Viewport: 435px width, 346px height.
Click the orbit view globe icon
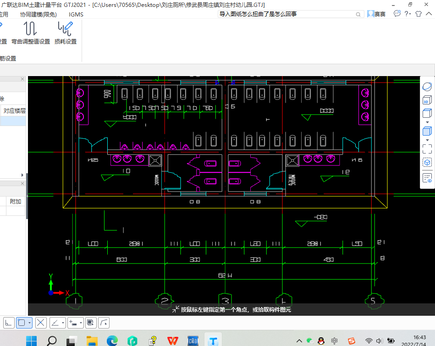point(427,87)
